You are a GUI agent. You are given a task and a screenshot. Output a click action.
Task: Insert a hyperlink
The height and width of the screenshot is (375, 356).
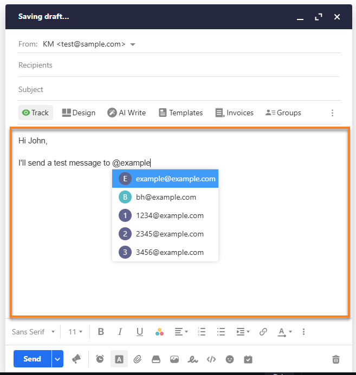coord(263,332)
